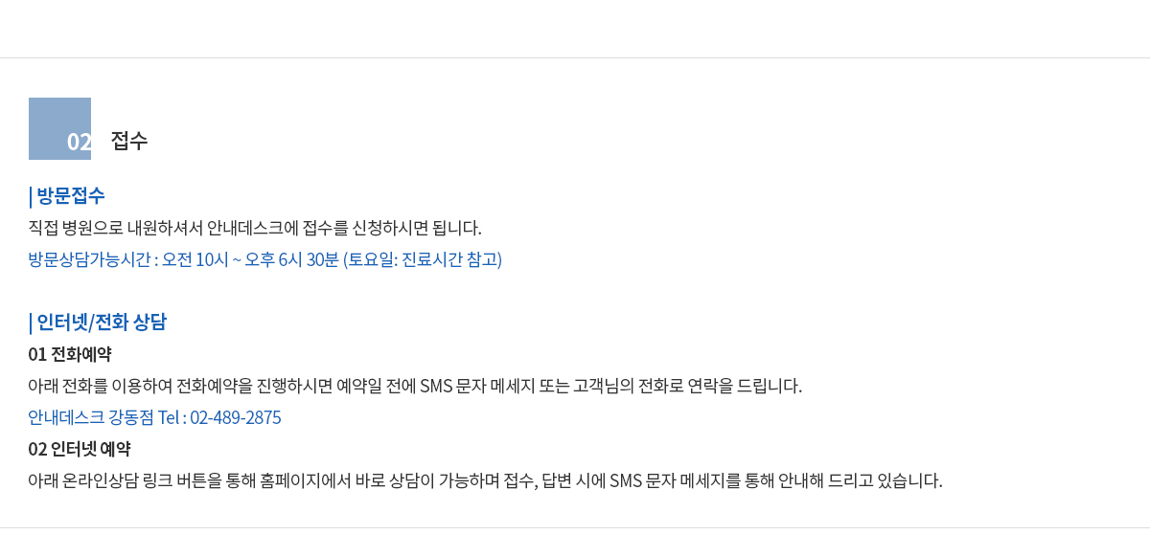Click the bottom horizontal divider line
Screen dimensions: 1150x557
coord(575,527)
